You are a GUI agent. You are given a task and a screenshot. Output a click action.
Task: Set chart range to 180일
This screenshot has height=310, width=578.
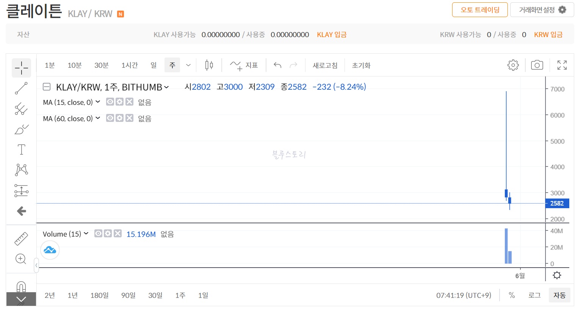click(x=99, y=295)
